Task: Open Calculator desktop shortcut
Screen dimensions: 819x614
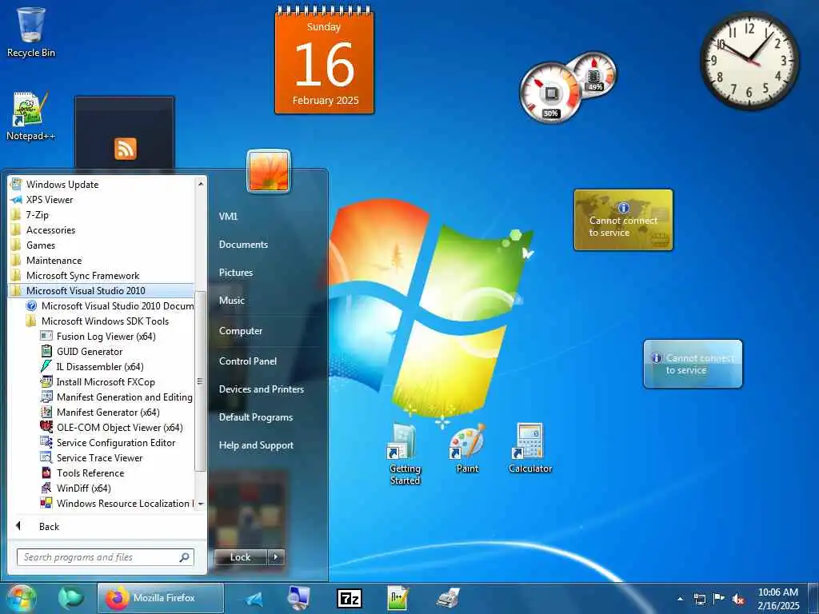Action: [x=530, y=448]
